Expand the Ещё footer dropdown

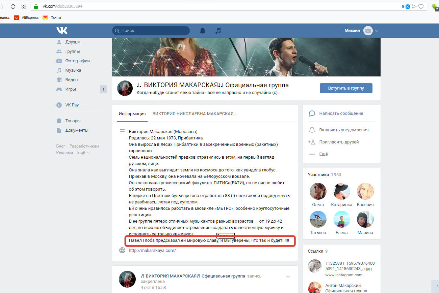tap(83, 153)
